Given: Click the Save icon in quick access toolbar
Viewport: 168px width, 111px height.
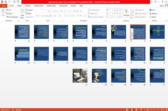Looking at the screenshot, I should pyautogui.click(x=6, y=2).
